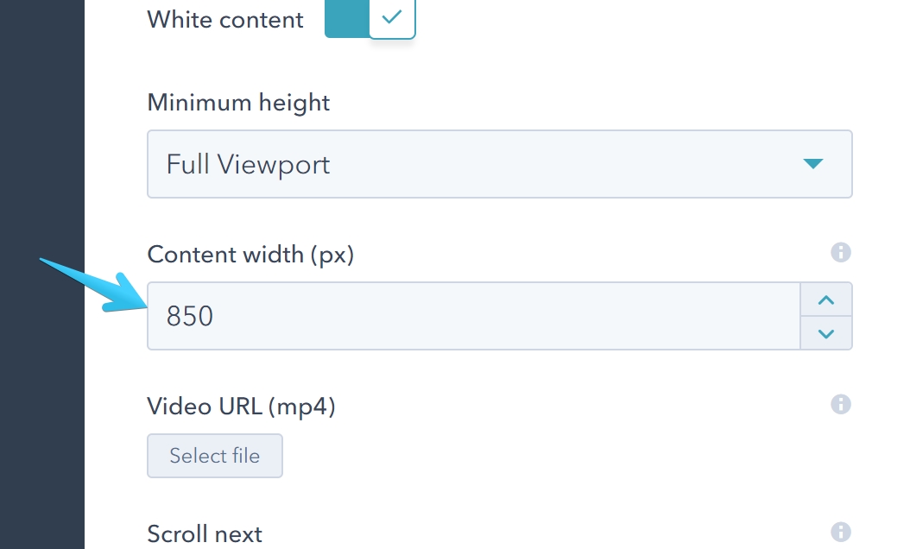Click the Select file button
Screen dimensions: 910x549
[x=214, y=456]
